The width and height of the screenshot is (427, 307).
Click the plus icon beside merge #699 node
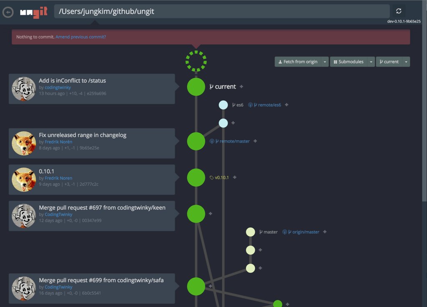pyautogui.click(x=211, y=286)
